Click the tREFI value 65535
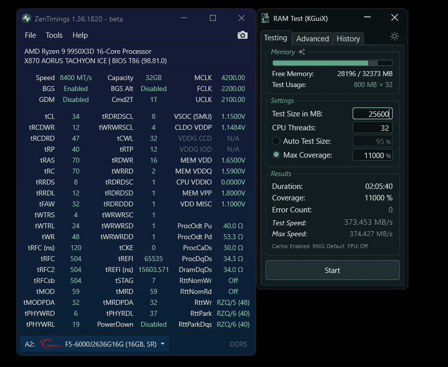Viewport: 448px width, 367px height. coord(154,259)
